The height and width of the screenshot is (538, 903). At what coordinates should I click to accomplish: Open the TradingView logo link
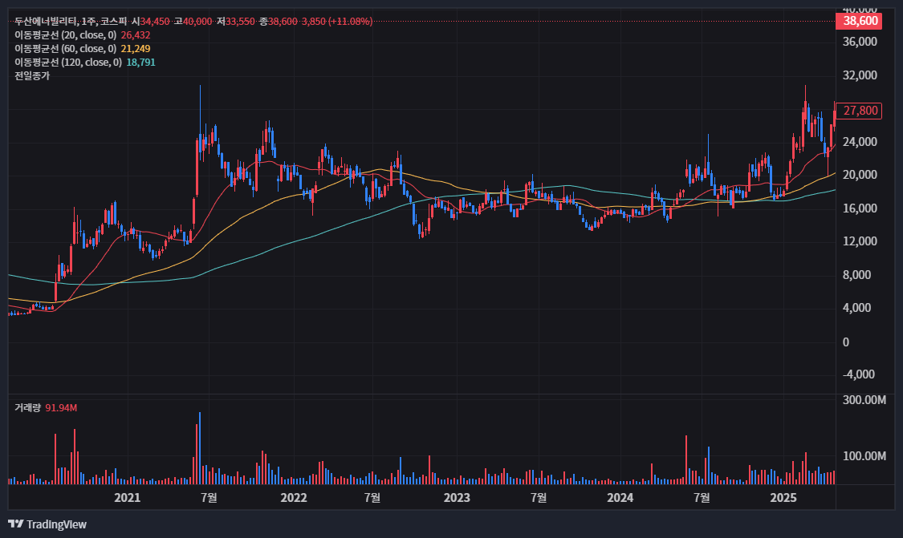(x=47, y=524)
